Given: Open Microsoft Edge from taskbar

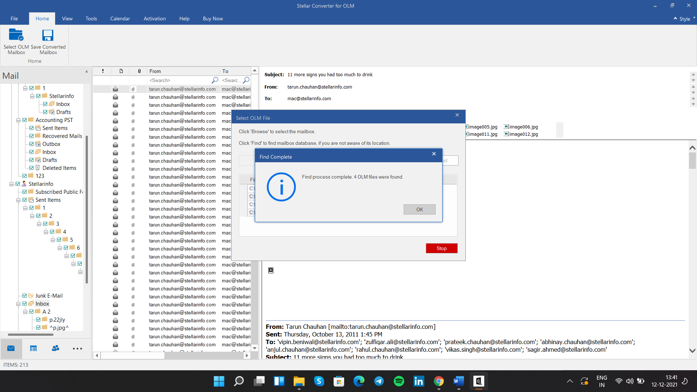Looking at the screenshot, I should (x=359, y=381).
